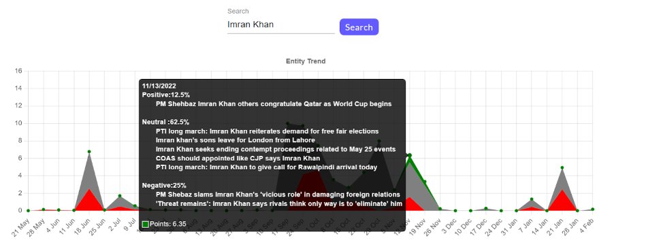Screen dimensions: 646x251
Task: Click the Entity Trend chart title
Action: click(306, 61)
